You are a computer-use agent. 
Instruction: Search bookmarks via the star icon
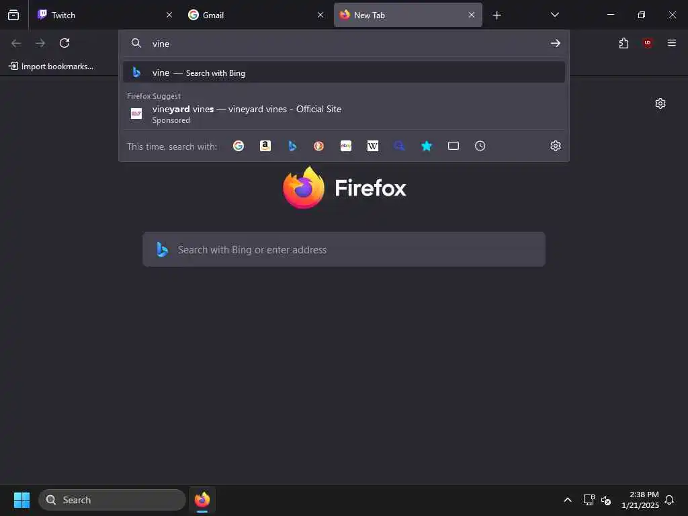pos(427,146)
